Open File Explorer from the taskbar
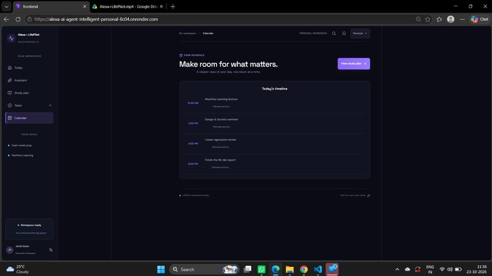Image resolution: width=492 pixels, height=276 pixels. [289, 269]
